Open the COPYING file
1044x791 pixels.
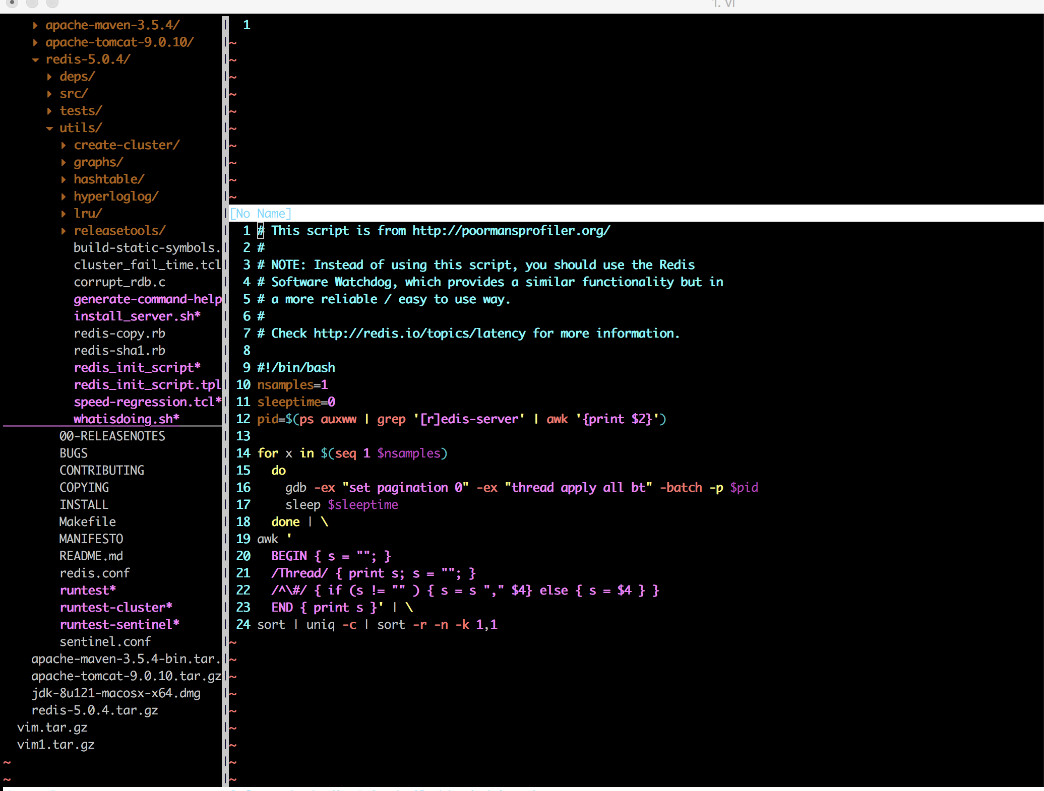tap(84, 488)
